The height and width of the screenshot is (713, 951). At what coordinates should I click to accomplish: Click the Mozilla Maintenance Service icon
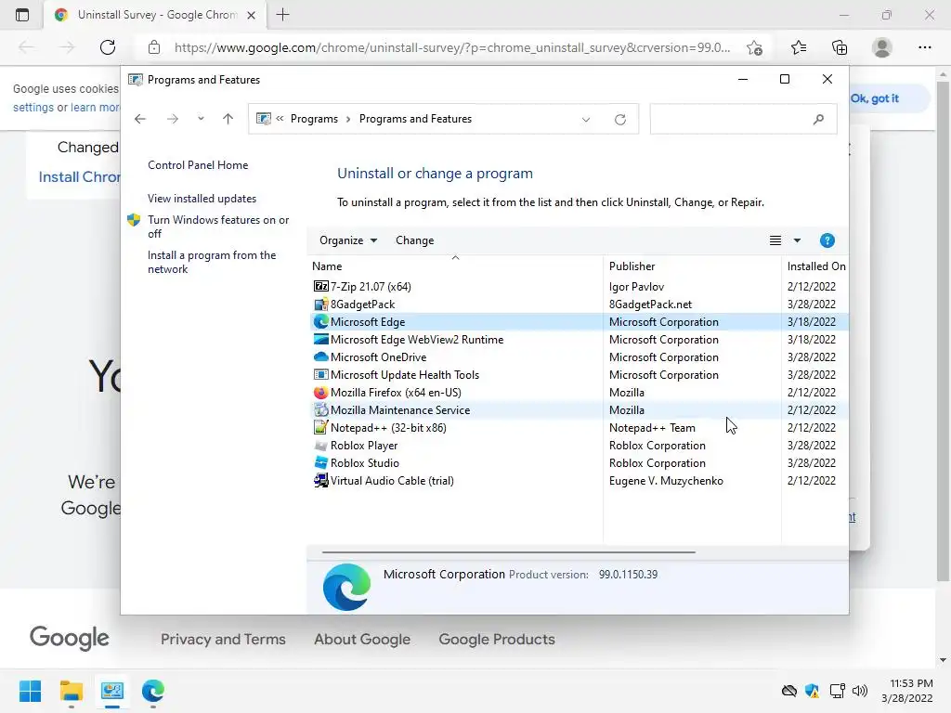(320, 409)
